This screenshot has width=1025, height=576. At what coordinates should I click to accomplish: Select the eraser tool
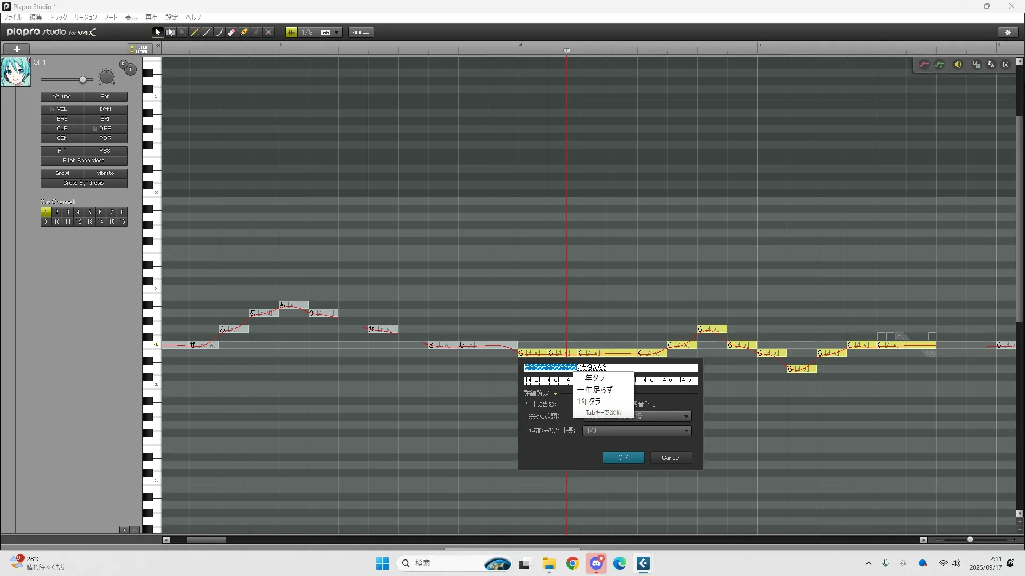[232, 33]
